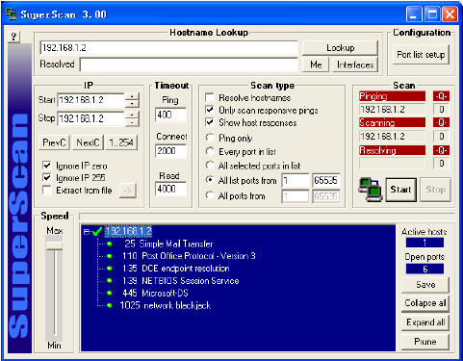Select 139 NETBIOS Session Service row
This screenshot has height=361, width=463.
181,281
